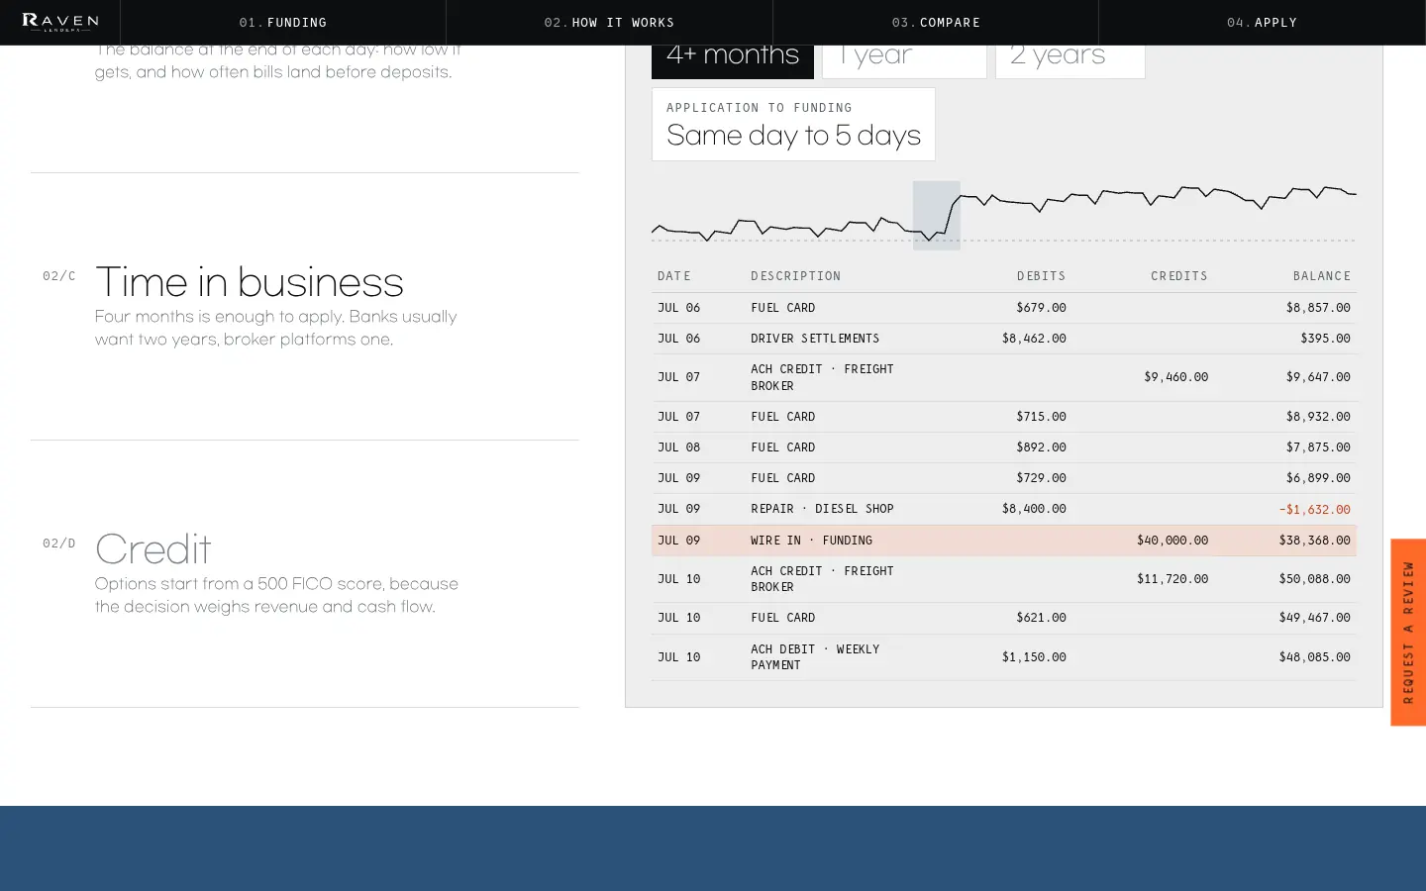Image resolution: width=1426 pixels, height=891 pixels.
Task: Open the 04. Apply nav item
Action: pos(1262,22)
